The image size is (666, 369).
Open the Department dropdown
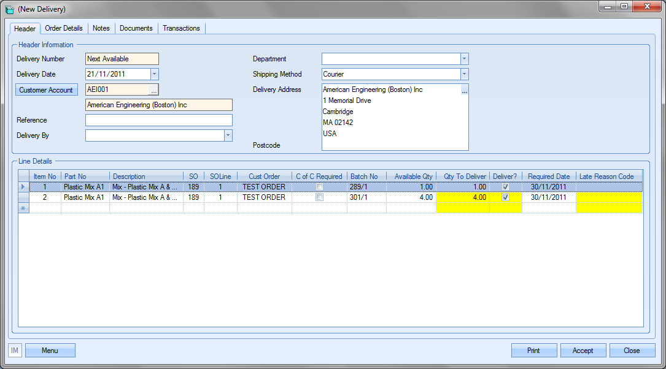(x=465, y=59)
